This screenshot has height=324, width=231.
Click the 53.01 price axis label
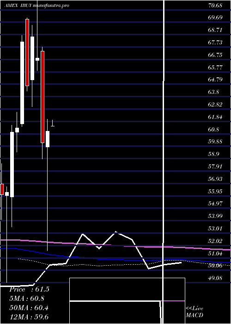(215, 229)
